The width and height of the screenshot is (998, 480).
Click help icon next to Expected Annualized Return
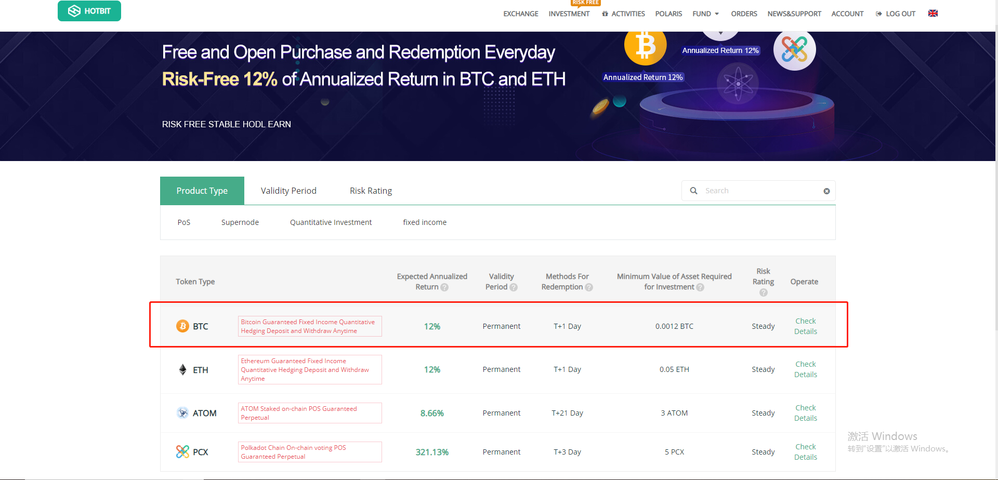(x=444, y=287)
